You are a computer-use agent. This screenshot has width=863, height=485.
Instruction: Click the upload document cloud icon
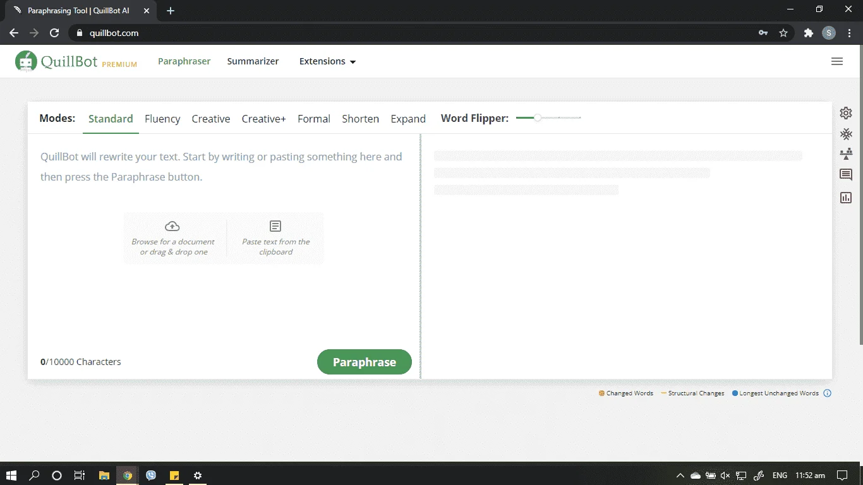(172, 226)
